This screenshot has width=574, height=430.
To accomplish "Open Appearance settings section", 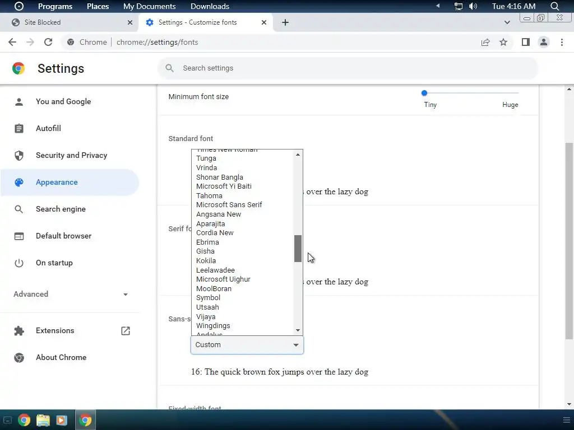I will 70,182.
